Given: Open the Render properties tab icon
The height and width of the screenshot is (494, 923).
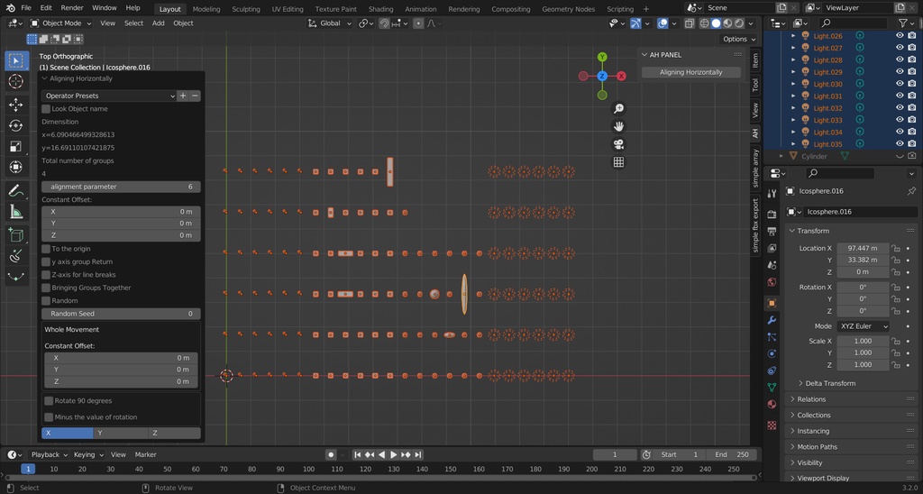Looking at the screenshot, I should [772, 215].
